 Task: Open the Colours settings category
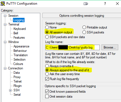[x=18, y=64]
